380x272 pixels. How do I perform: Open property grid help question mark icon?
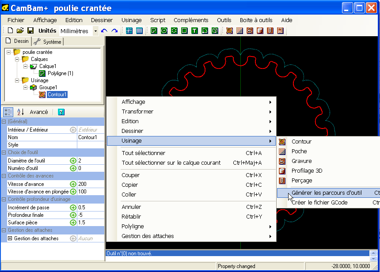(x=61, y=112)
